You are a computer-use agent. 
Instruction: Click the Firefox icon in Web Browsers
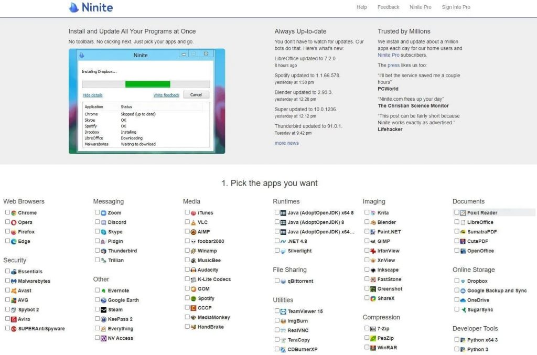(14, 232)
